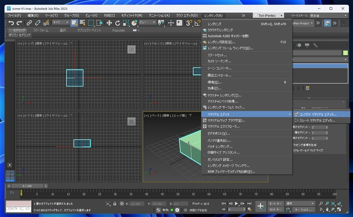
Task: Choose the Rectangular Selection Region tool
Action: (x=91, y=23)
